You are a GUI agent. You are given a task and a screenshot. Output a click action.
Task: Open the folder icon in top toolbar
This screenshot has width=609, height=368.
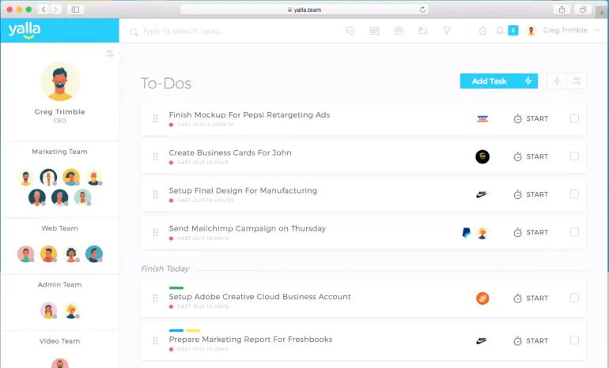[x=422, y=31]
